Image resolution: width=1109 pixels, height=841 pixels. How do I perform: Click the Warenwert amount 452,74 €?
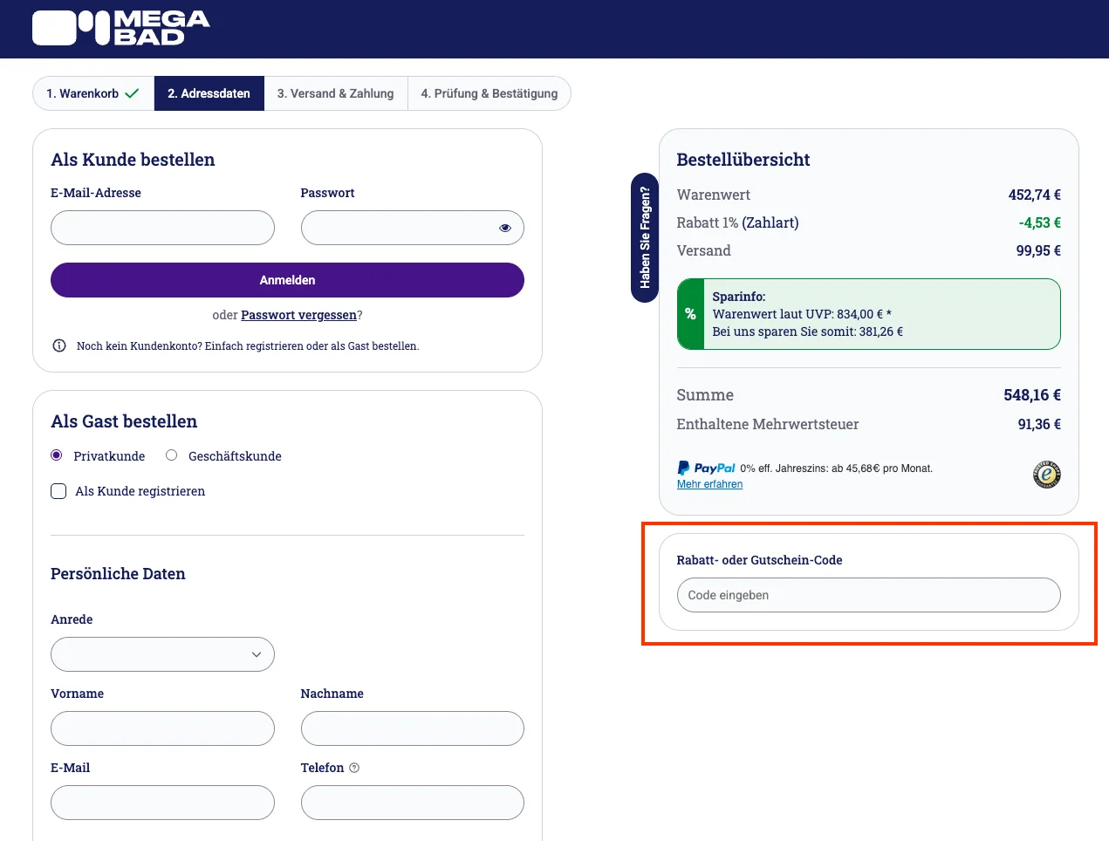pos(1035,195)
